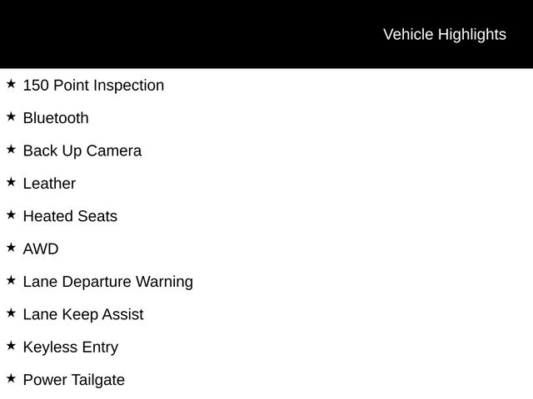Image resolution: width=533 pixels, height=399 pixels.
Task: Click the AWD feature text
Action: (41, 249)
